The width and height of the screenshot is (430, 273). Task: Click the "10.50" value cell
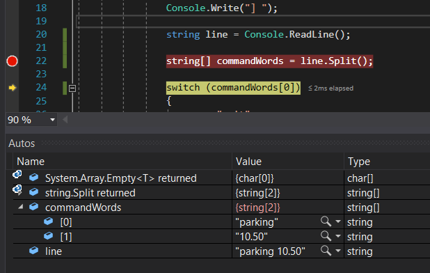288,236
